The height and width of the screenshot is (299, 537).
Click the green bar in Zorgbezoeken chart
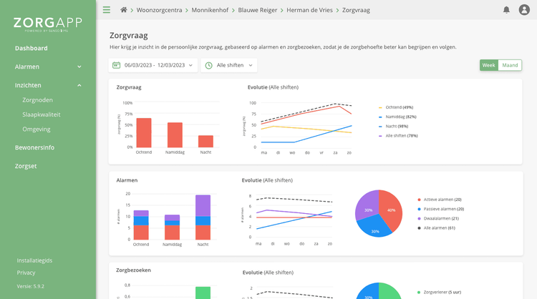pos(203,293)
